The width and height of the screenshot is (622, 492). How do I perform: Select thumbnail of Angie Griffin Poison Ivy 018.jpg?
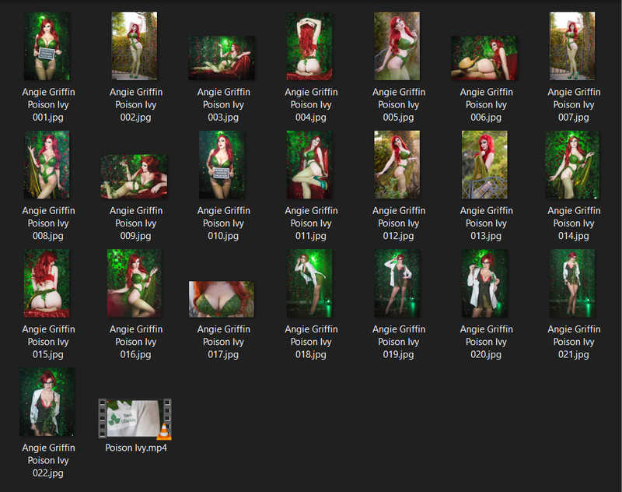pos(309,283)
